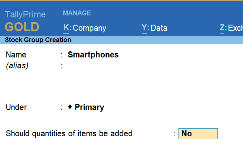Click the TallyPrime logo text

25,15
